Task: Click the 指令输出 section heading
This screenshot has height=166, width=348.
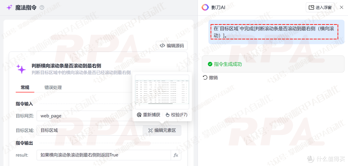Action: point(24,143)
